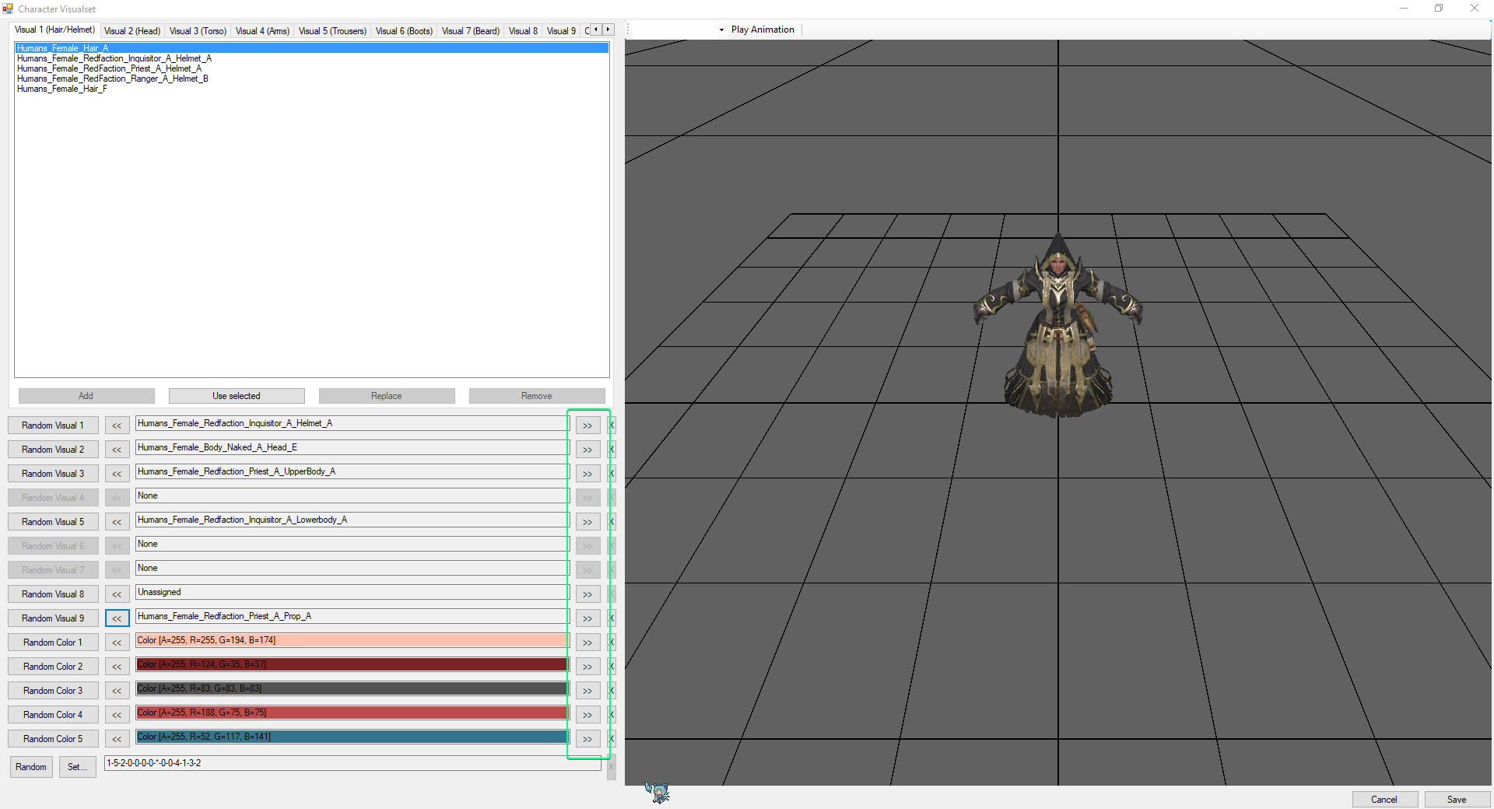
Task: Click the teal Color 5 swatch field
Action: click(x=351, y=737)
